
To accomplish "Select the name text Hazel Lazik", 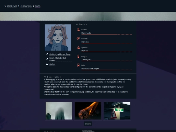I will [x=86, y=33].
